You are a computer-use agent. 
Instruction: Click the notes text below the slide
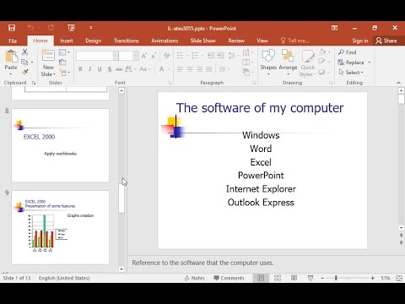202,263
